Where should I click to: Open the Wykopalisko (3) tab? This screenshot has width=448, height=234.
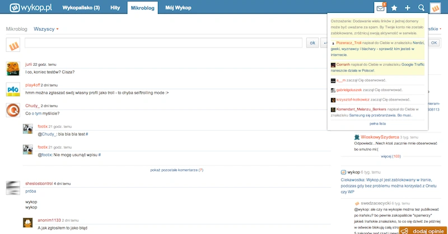pos(81,8)
